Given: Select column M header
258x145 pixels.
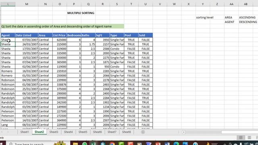Looking at the screenshot, I should [x=27, y=4].
